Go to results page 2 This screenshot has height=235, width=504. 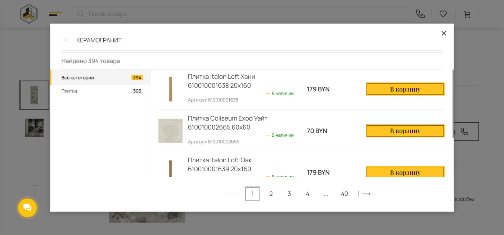[271, 194]
